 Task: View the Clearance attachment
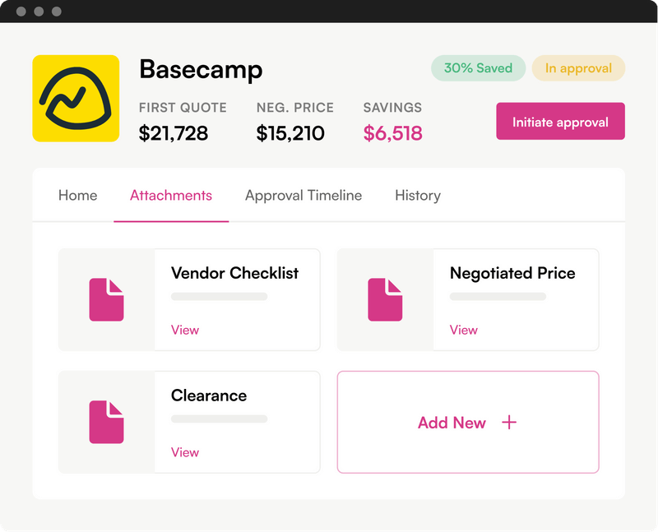(185, 452)
